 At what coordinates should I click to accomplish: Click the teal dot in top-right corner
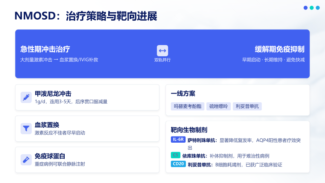tap(311, 8)
